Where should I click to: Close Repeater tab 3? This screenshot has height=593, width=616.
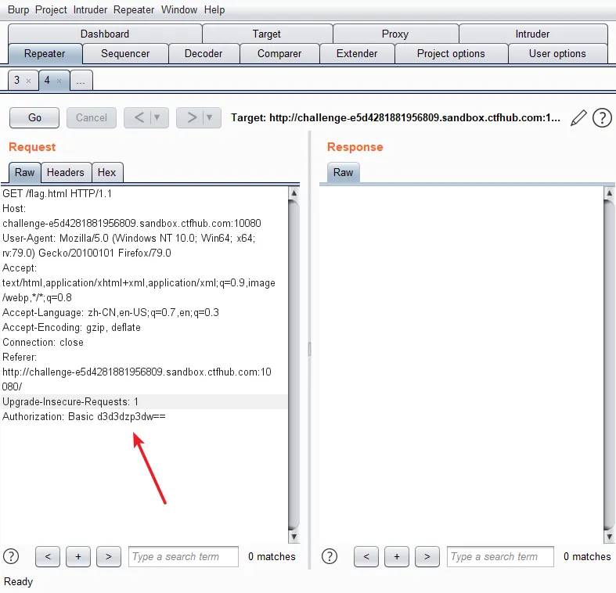coord(28,81)
